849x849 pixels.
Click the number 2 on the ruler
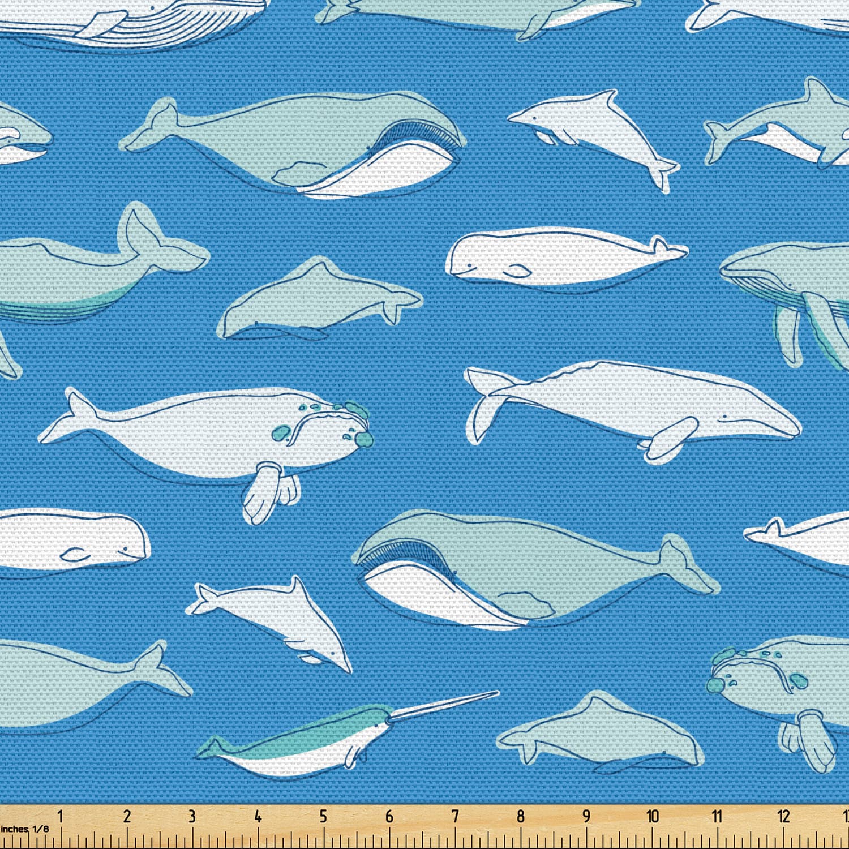pos(127,816)
